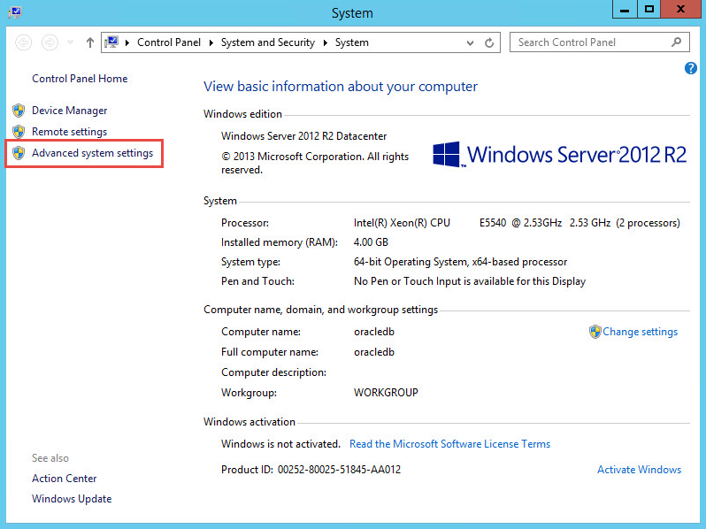Click the computer icon in the address bar
Screen dimensions: 706x529
tap(111, 42)
